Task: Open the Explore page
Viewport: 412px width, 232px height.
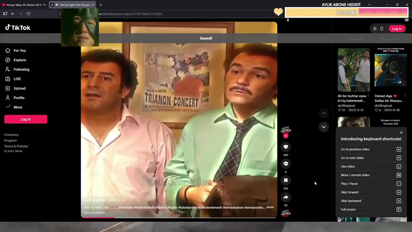Action: (x=20, y=60)
